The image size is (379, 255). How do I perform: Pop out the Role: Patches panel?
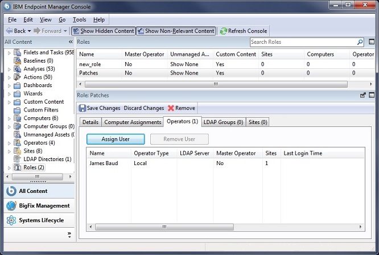363,96
